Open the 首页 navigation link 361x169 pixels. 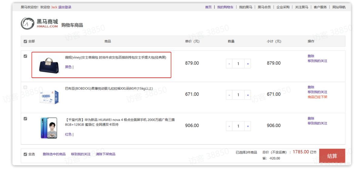[208, 7]
